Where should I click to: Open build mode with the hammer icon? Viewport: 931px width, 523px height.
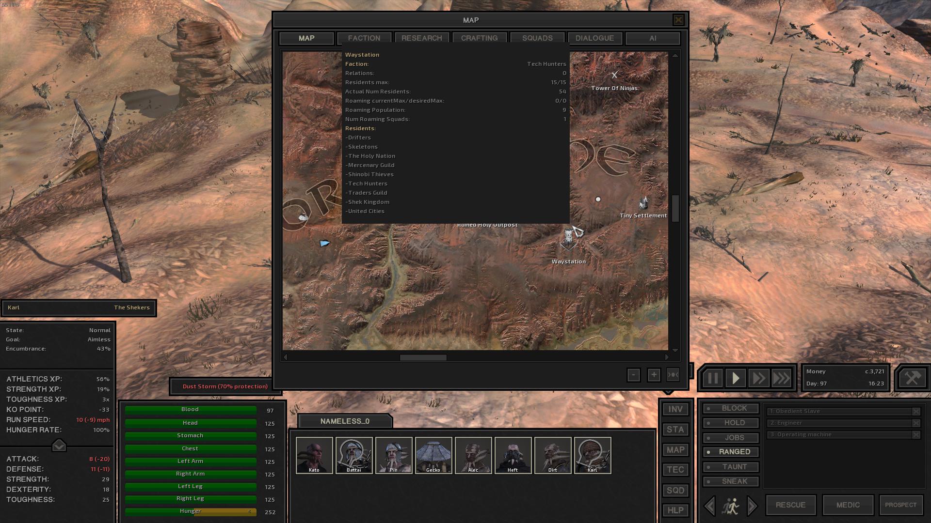912,378
